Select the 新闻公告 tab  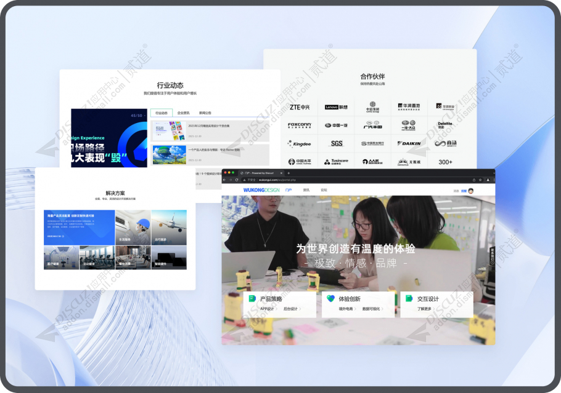coord(205,113)
